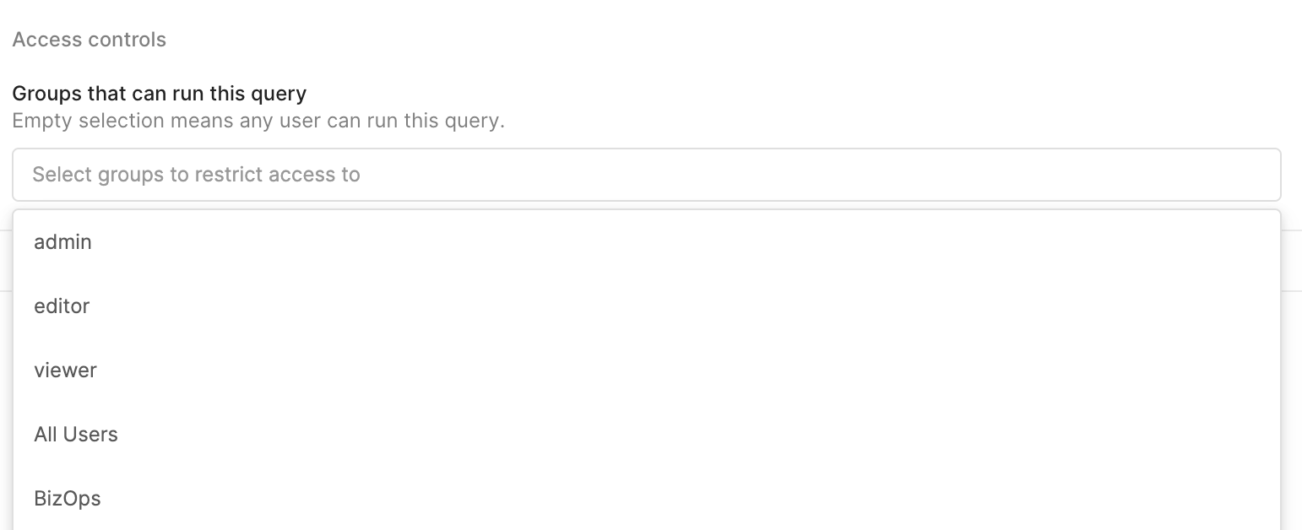Pick the viewer group option

pyautogui.click(x=65, y=370)
